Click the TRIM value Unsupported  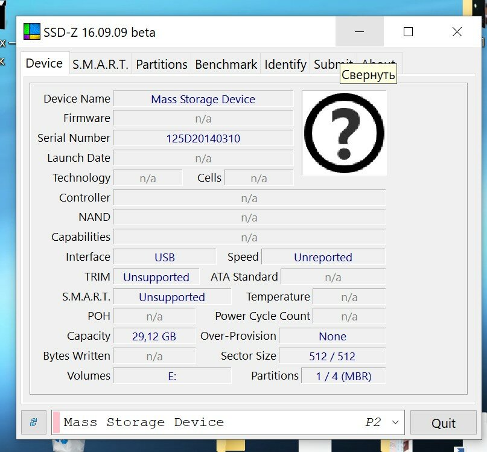point(156,277)
